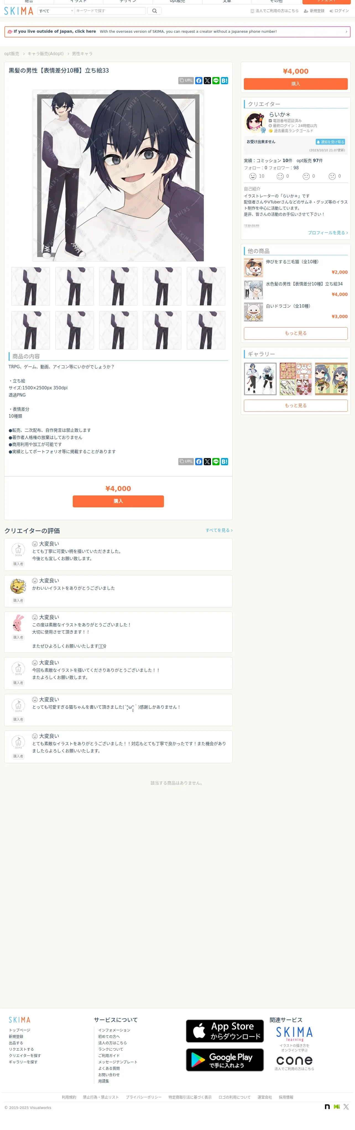Copy the URL with the top URL icon

click(186, 81)
